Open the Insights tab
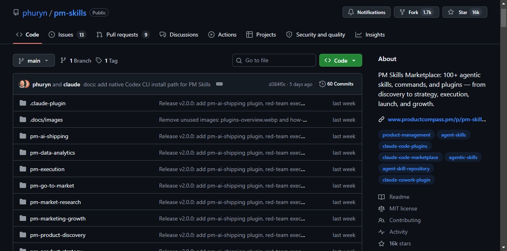Viewport: 507px width, 251px height. click(370, 35)
